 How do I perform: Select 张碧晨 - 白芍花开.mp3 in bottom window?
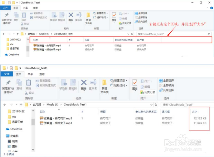[56, 118]
